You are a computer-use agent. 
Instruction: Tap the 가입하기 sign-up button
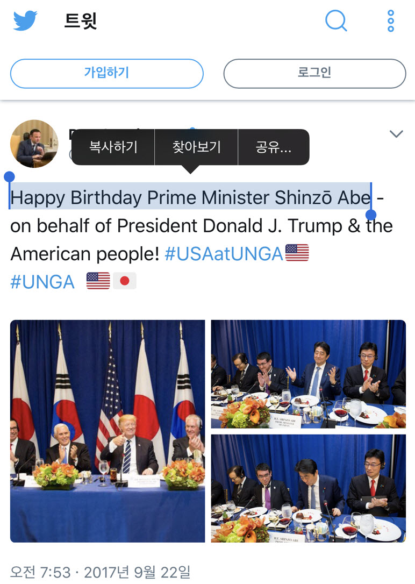106,73
